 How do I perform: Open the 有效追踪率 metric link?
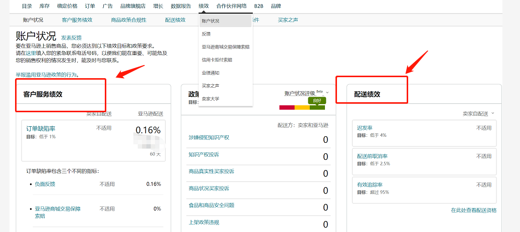click(x=370, y=185)
